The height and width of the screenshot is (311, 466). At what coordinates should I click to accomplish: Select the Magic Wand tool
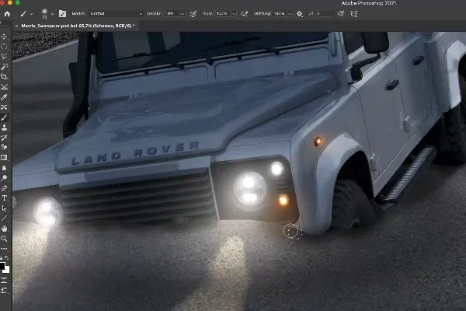click(x=4, y=67)
